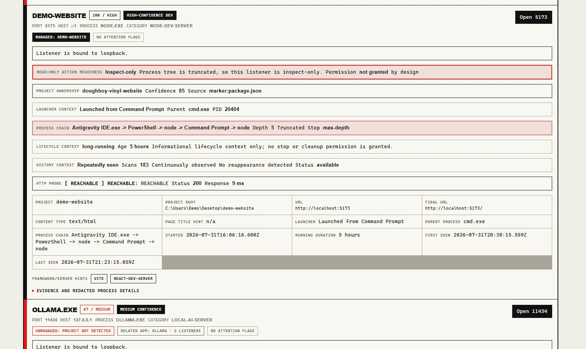Click the NO ATTENTION FLAGS tag under OLLAMA.EXE
The height and width of the screenshot is (349, 586).
pos(233,331)
